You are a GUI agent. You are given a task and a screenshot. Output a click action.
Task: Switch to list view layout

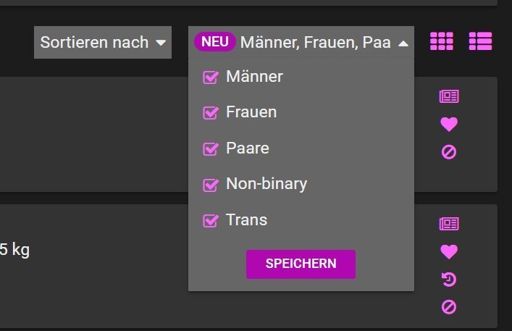[480, 41]
